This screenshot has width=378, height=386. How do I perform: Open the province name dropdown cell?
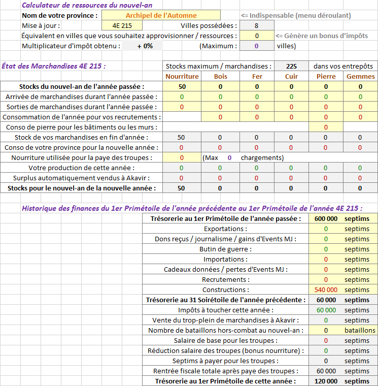(x=161, y=15)
